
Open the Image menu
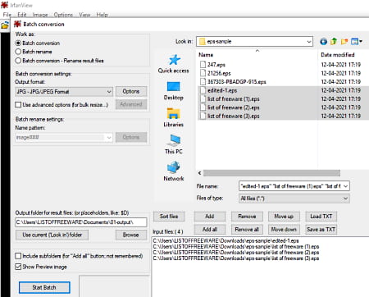tap(40, 15)
